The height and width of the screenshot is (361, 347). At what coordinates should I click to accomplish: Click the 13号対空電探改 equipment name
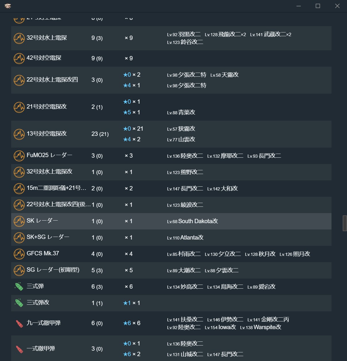47,134
